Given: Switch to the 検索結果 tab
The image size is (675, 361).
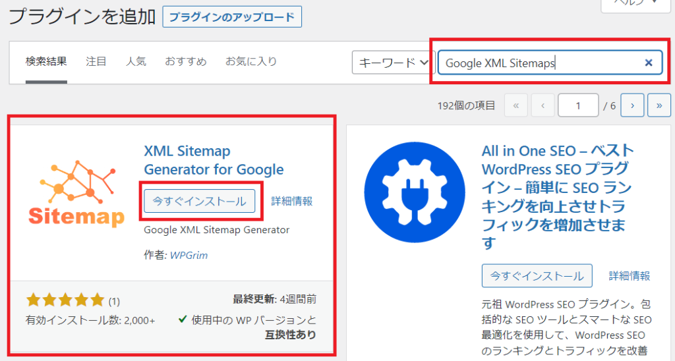Looking at the screenshot, I should tap(46, 61).
